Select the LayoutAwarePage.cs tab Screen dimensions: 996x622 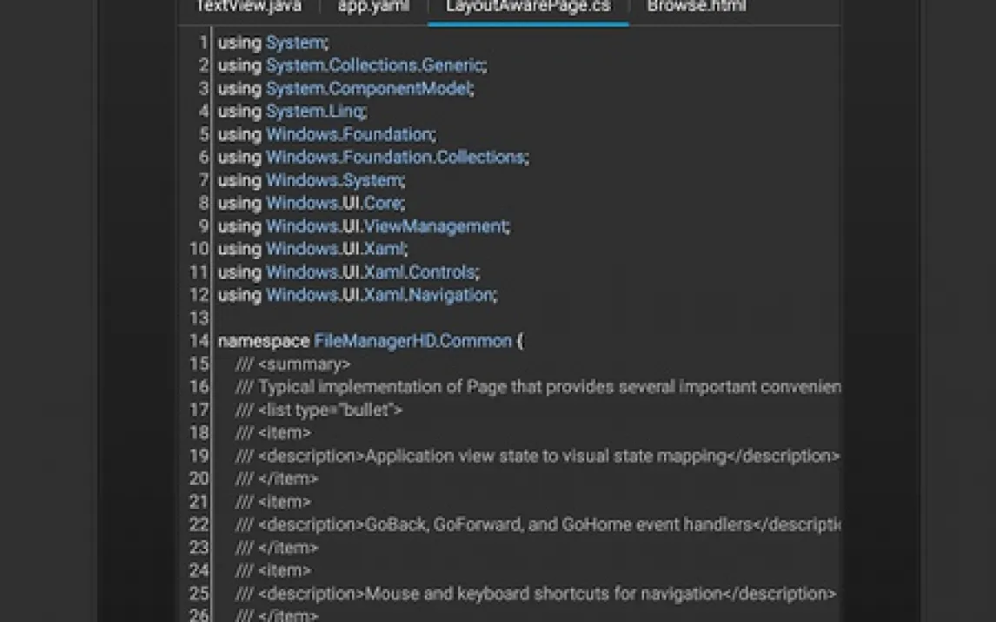pos(528,7)
